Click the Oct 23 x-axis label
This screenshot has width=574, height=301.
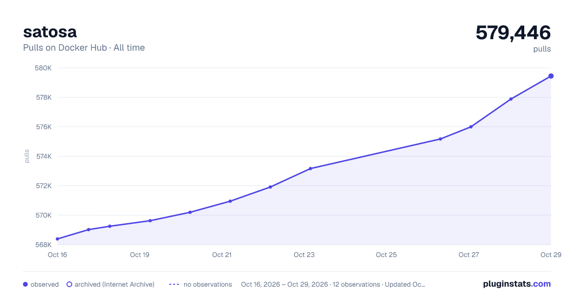[304, 255]
